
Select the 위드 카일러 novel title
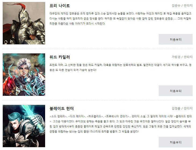[60, 57]
